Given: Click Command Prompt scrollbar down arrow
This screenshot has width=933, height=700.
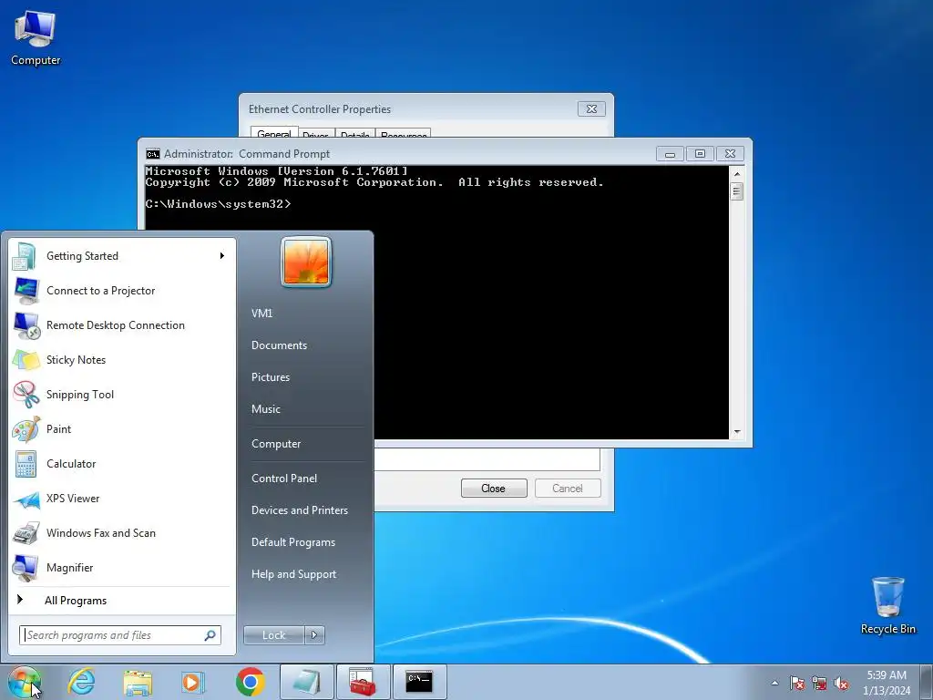Looking at the screenshot, I should click(x=736, y=432).
